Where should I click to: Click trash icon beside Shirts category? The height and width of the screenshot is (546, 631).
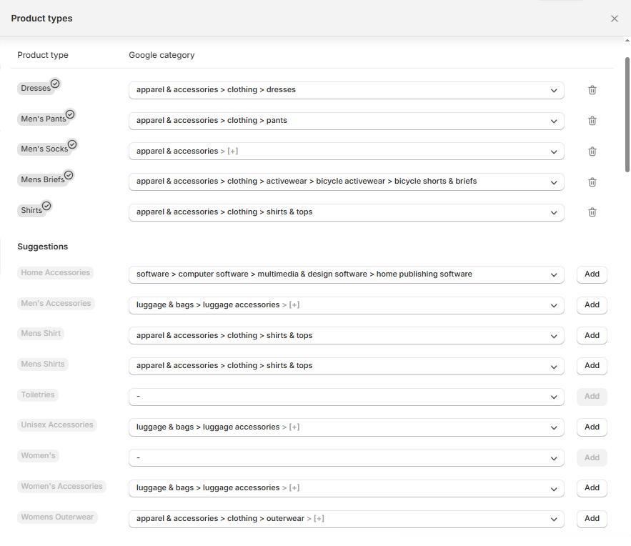click(x=592, y=212)
